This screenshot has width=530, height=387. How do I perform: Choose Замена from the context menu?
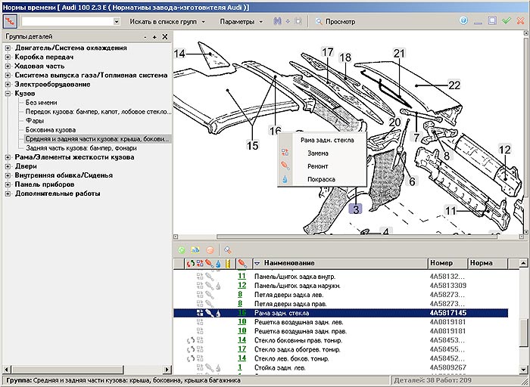[317, 153]
